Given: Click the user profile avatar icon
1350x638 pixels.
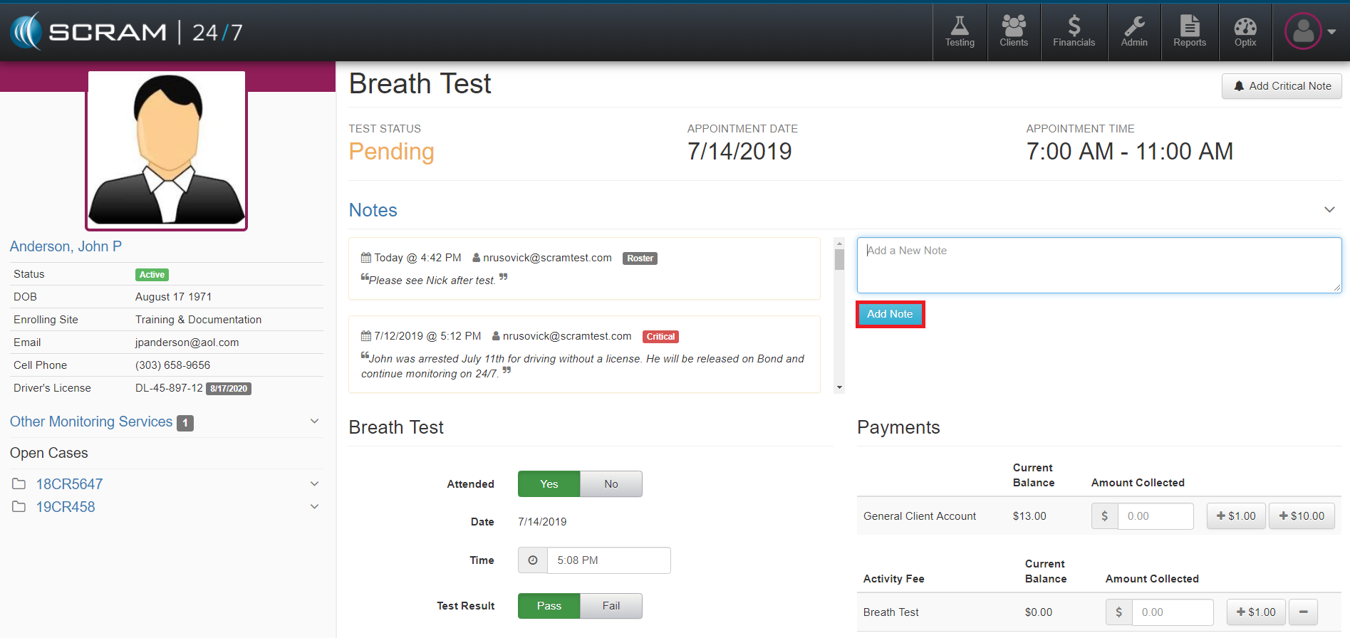Looking at the screenshot, I should (x=1303, y=31).
